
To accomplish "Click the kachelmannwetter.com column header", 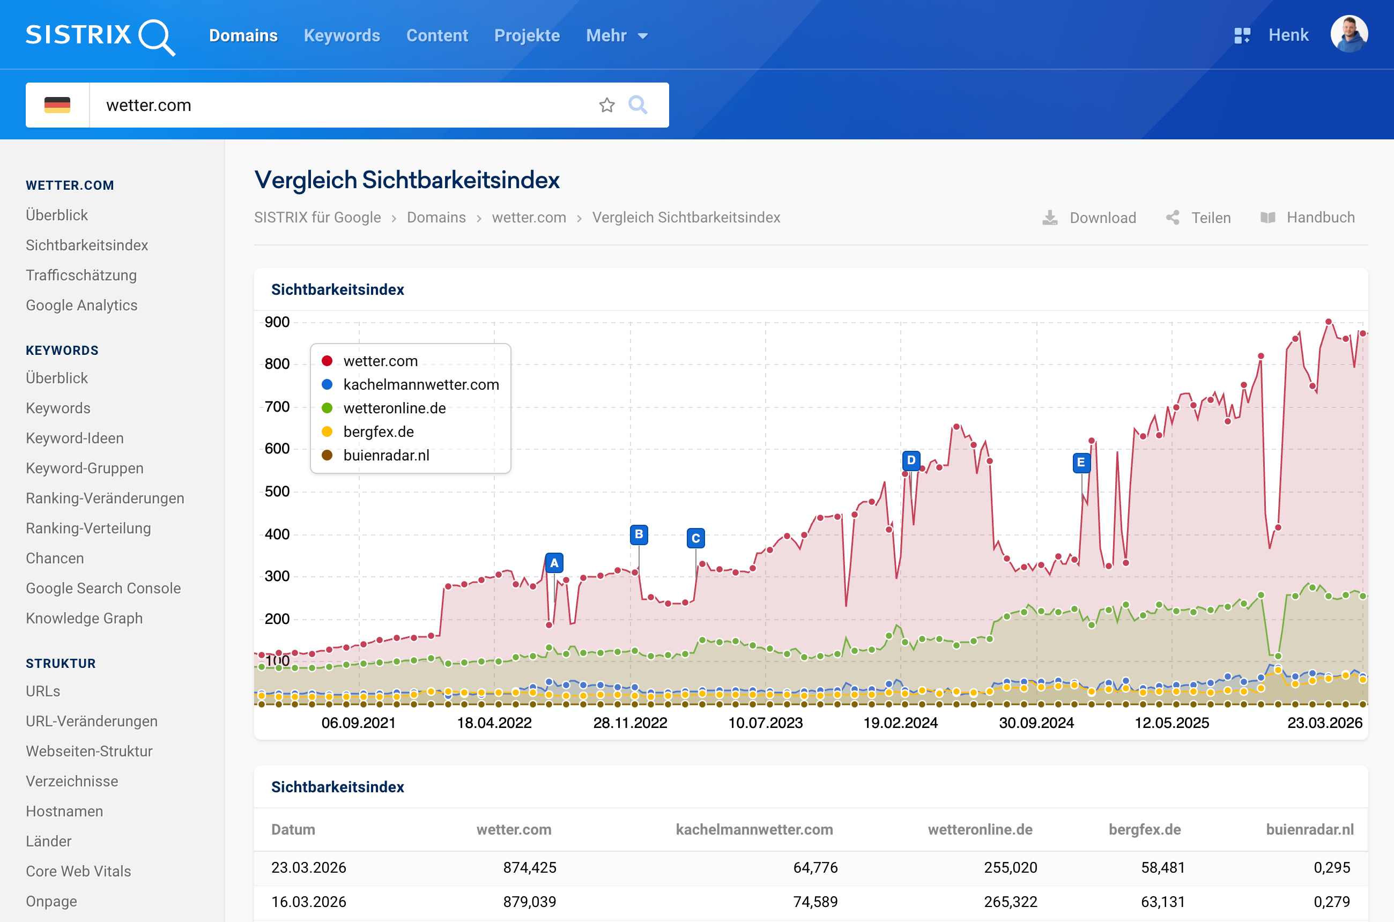I will click(x=754, y=830).
